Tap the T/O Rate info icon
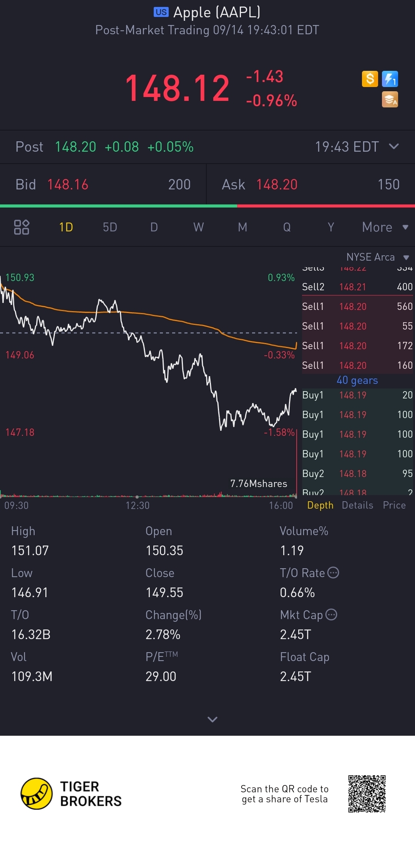 (333, 572)
